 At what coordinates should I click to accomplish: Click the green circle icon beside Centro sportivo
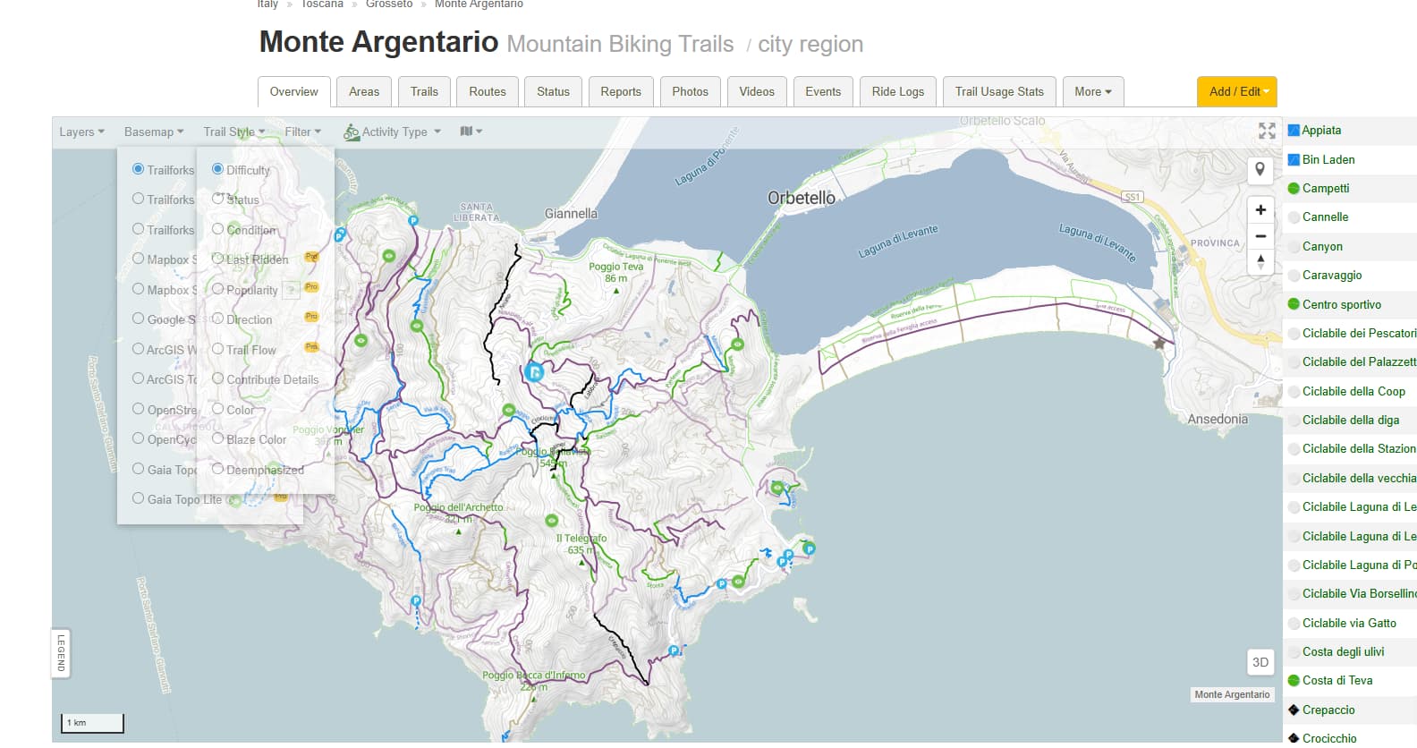1294,304
